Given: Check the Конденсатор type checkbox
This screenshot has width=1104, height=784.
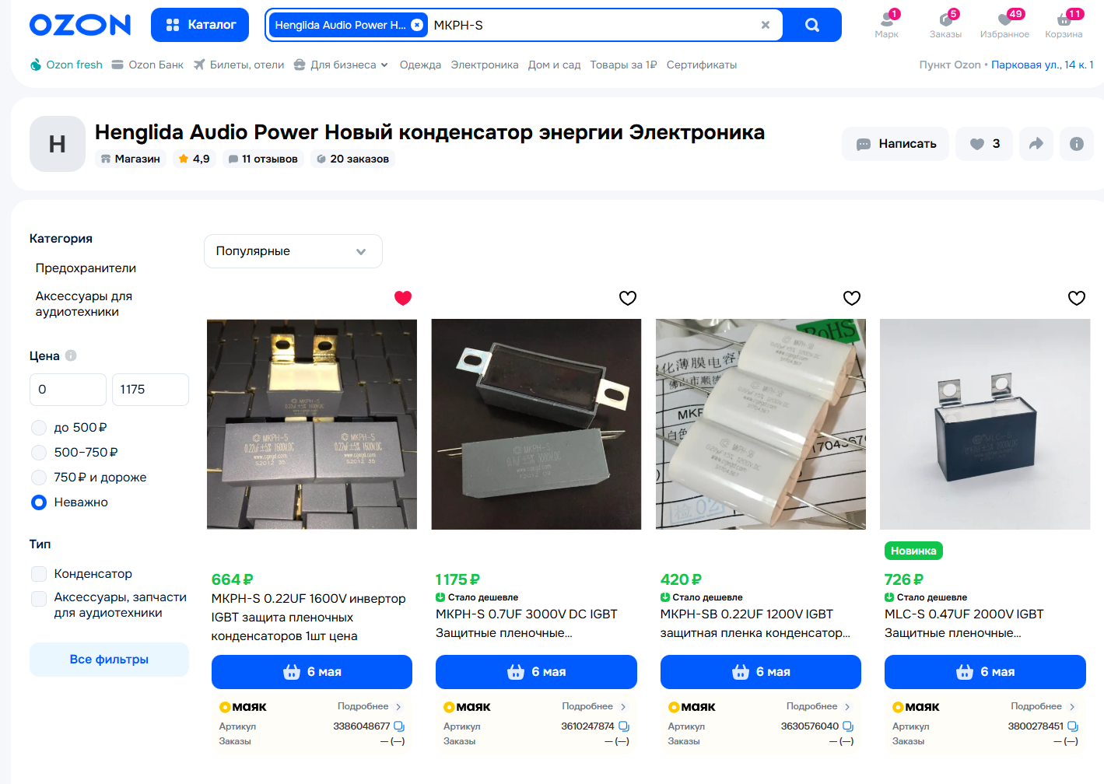Looking at the screenshot, I should [x=39, y=574].
